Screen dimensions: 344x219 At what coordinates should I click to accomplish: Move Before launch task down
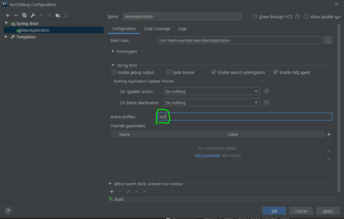coord(145,192)
